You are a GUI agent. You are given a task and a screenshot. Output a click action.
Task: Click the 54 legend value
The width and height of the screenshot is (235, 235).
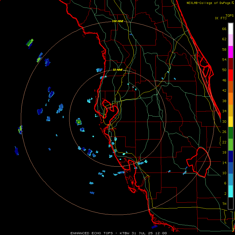pyautogui.click(x=224, y=60)
